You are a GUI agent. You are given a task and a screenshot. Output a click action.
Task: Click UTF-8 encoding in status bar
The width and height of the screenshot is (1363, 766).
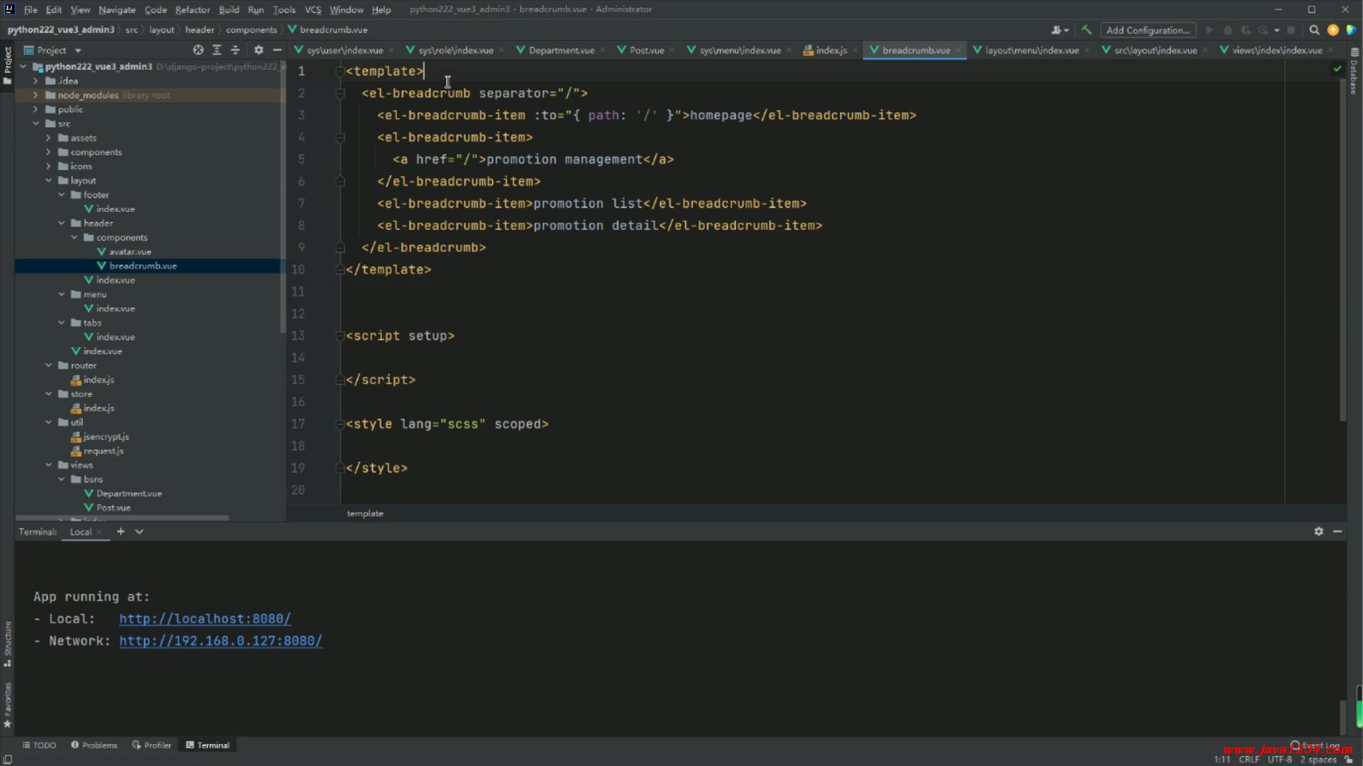(1280, 759)
